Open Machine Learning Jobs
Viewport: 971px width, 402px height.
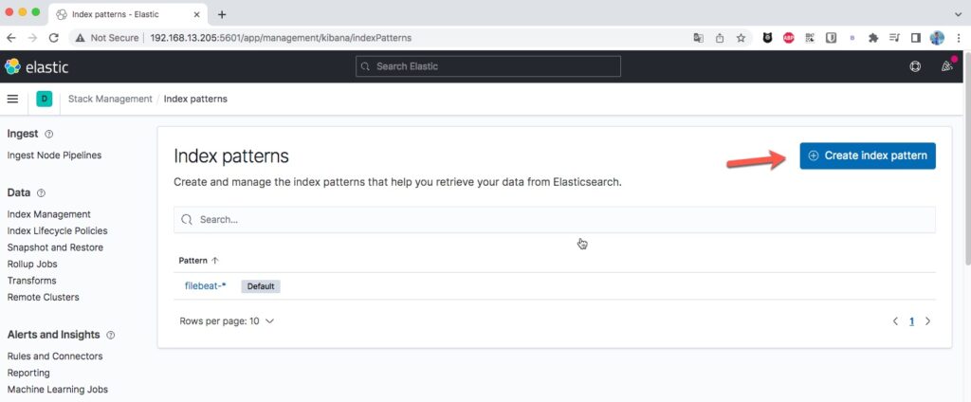point(58,390)
